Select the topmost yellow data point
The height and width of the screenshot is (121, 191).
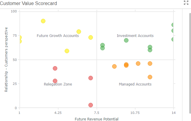43,21
